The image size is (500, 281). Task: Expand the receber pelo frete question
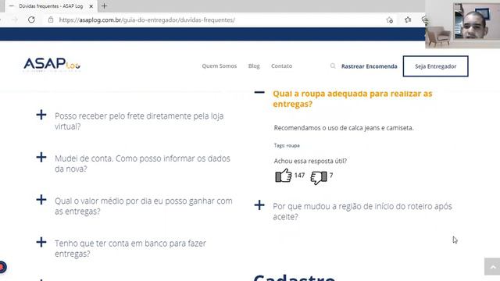41,115
